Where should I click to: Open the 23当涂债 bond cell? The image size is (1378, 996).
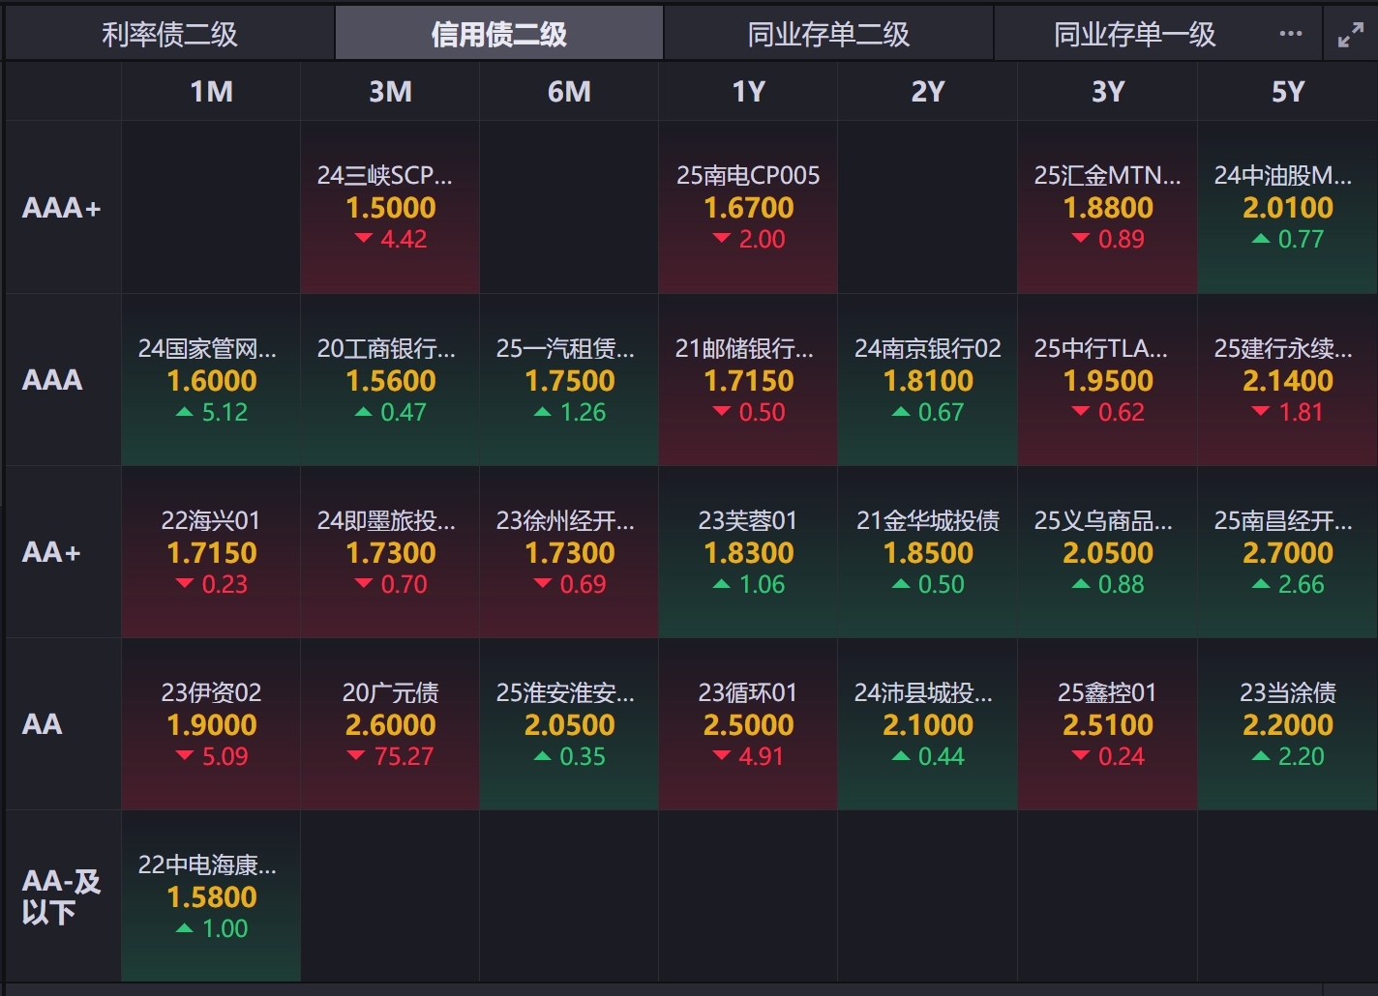point(1288,724)
